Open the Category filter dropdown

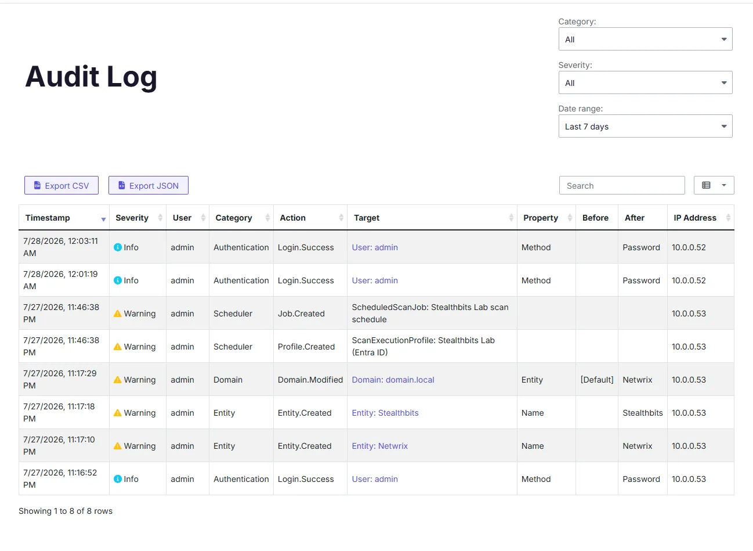pos(645,39)
